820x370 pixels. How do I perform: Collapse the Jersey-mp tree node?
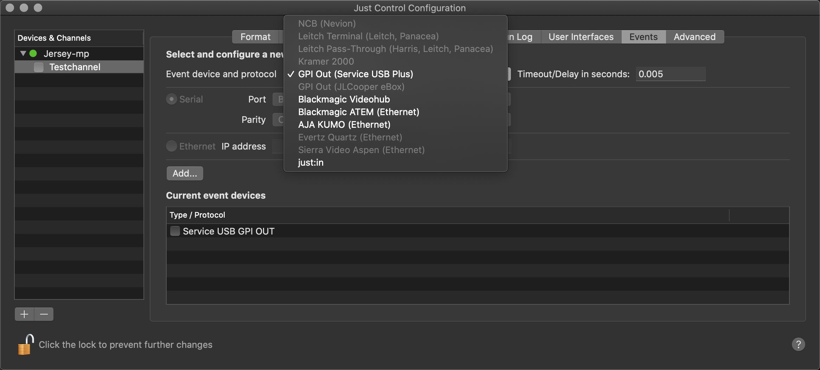[23, 54]
